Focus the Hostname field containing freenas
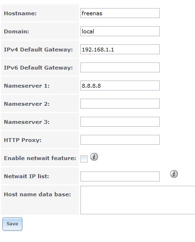Viewport: 195px width, 242px height. click(120, 13)
